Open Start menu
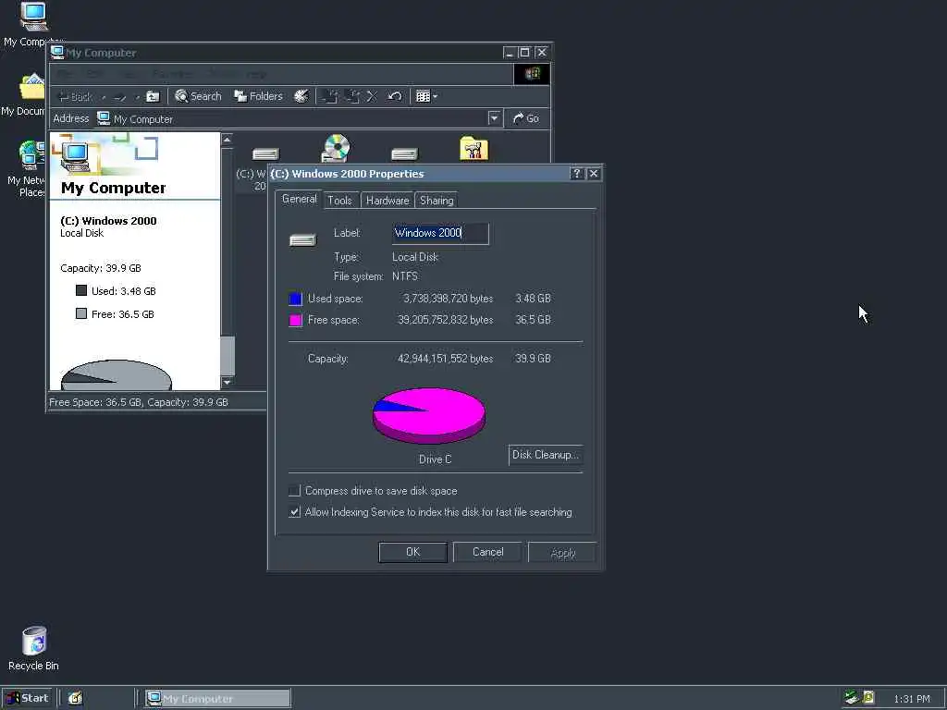Screen dimensions: 947x710 (27, 699)
